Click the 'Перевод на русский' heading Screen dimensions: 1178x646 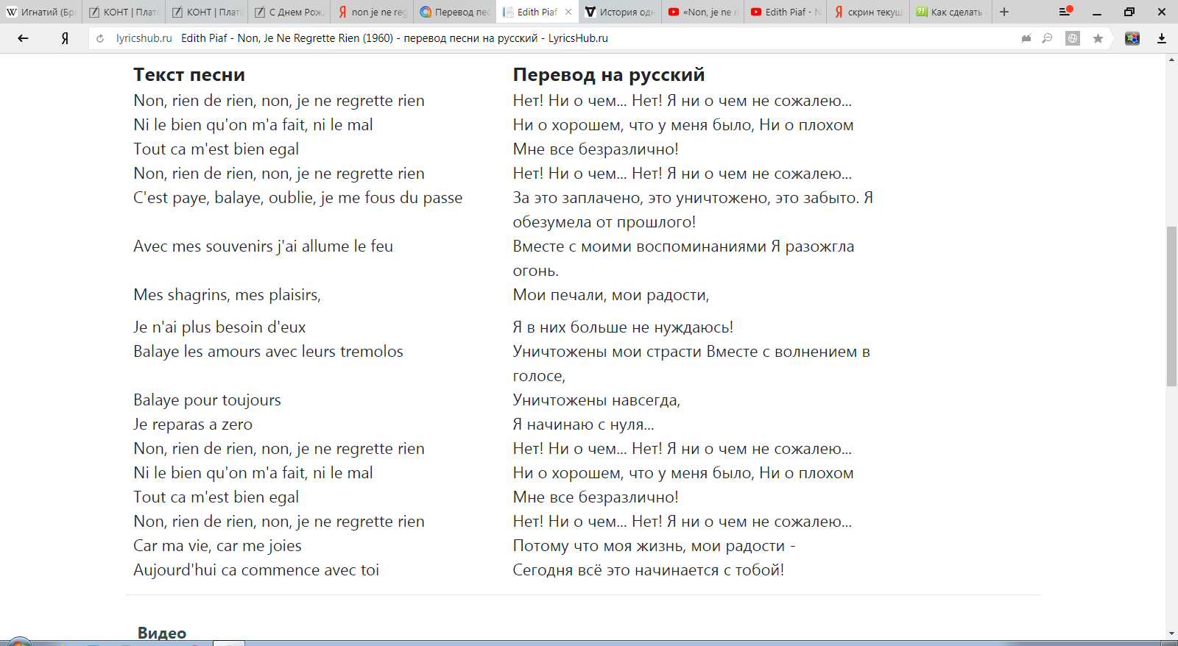pyautogui.click(x=609, y=75)
